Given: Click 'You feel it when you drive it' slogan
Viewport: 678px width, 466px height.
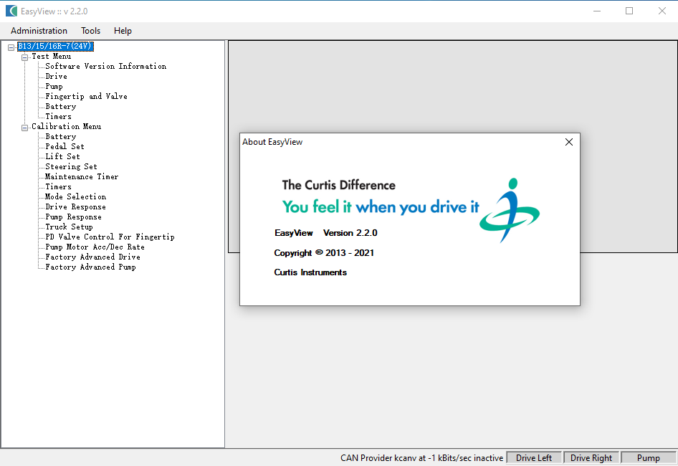Looking at the screenshot, I should pyautogui.click(x=381, y=206).
